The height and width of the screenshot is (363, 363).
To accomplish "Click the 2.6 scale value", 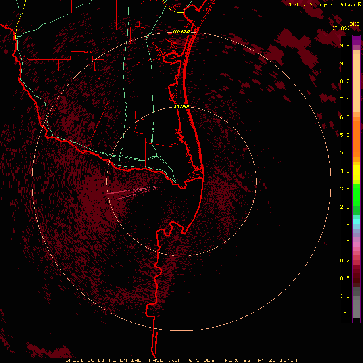I will point(345,207).
